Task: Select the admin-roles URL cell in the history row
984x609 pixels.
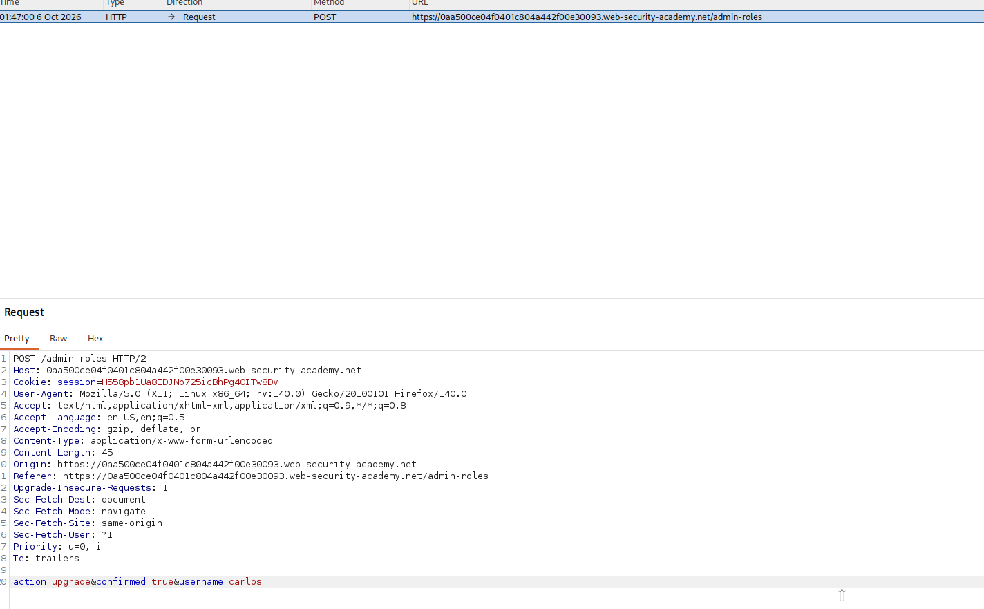Action: [587, 17]
